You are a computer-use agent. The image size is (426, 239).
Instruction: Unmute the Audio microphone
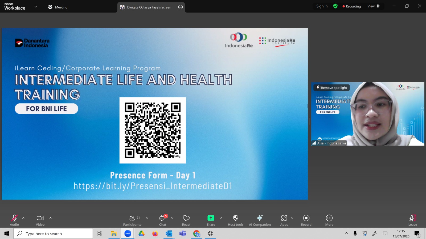coord(14,220)
